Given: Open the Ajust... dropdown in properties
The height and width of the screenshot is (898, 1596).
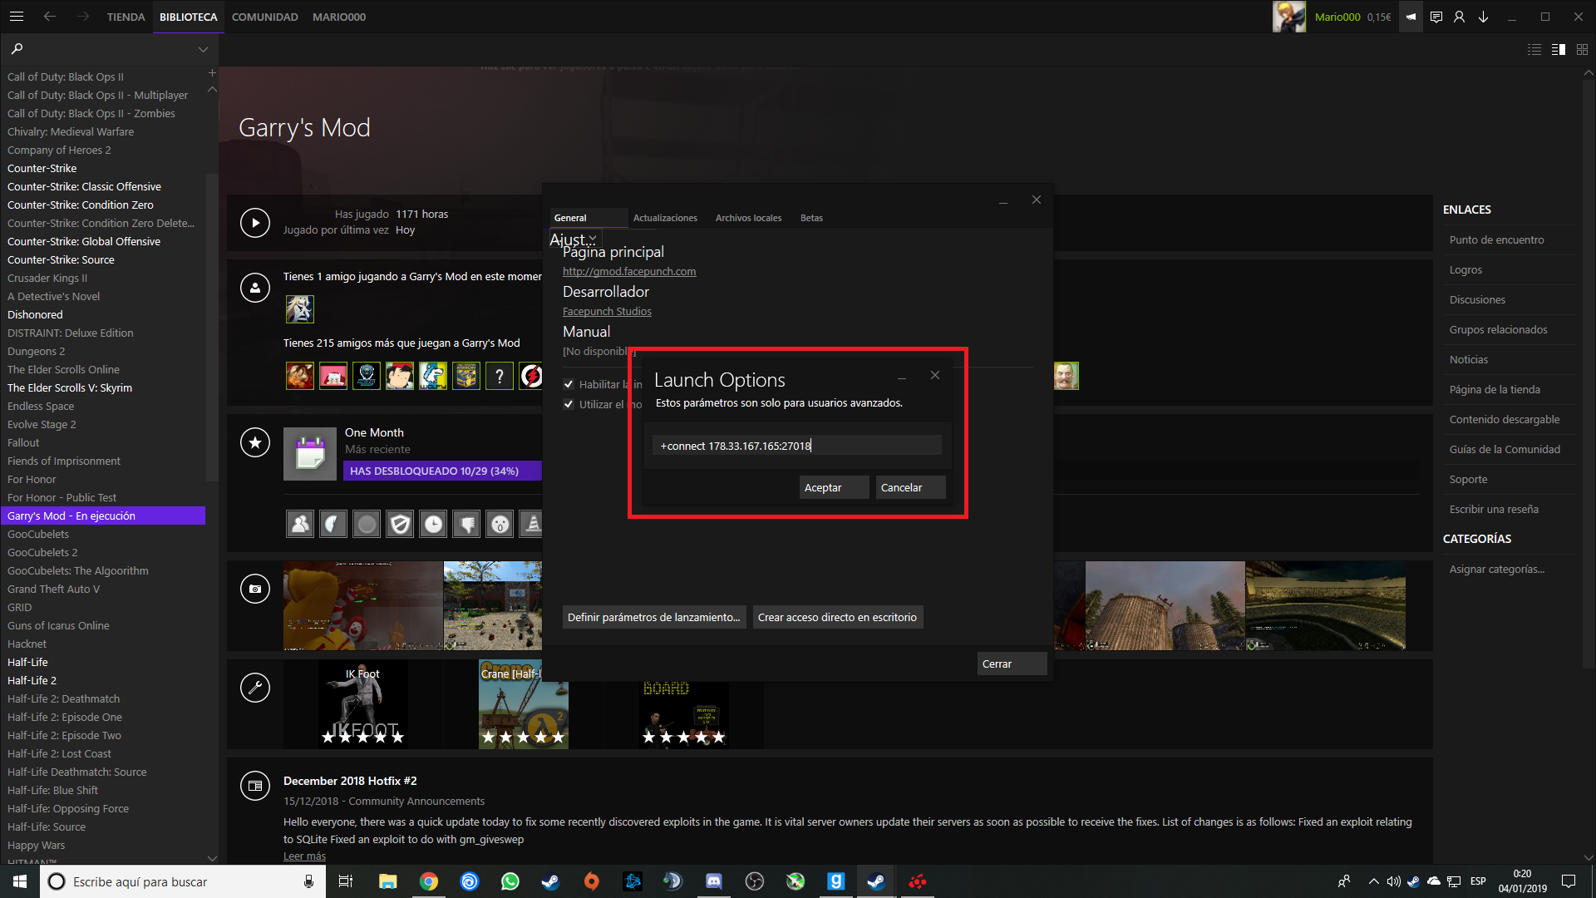Looking at the screenshot, I should [574, 239].
